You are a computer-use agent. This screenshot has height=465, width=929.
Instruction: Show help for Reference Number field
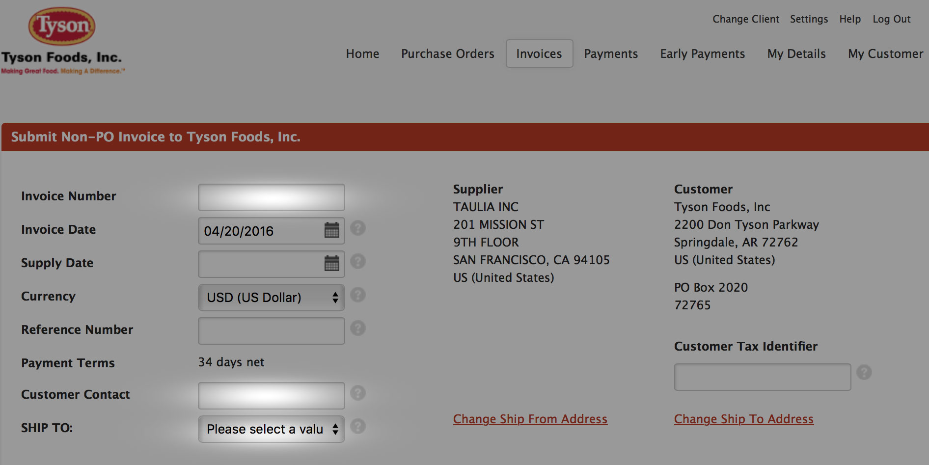pyautogui.click(x=358, y=328)
